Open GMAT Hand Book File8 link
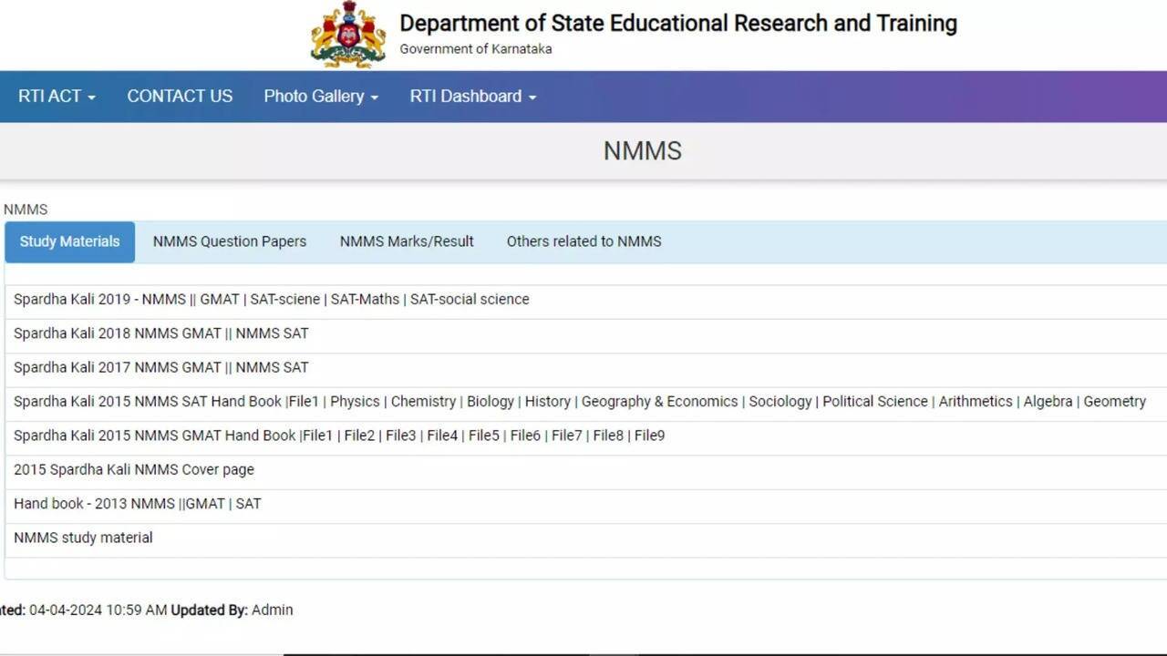 tap(608, 436)
